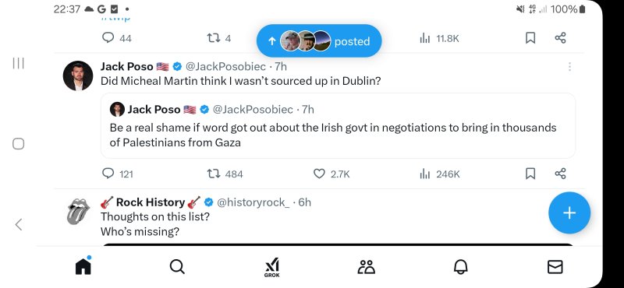The width and height of the screenshot is (624, 288).
Task: Open the quoted tweet about Irish govt
Action: point(338,126)
